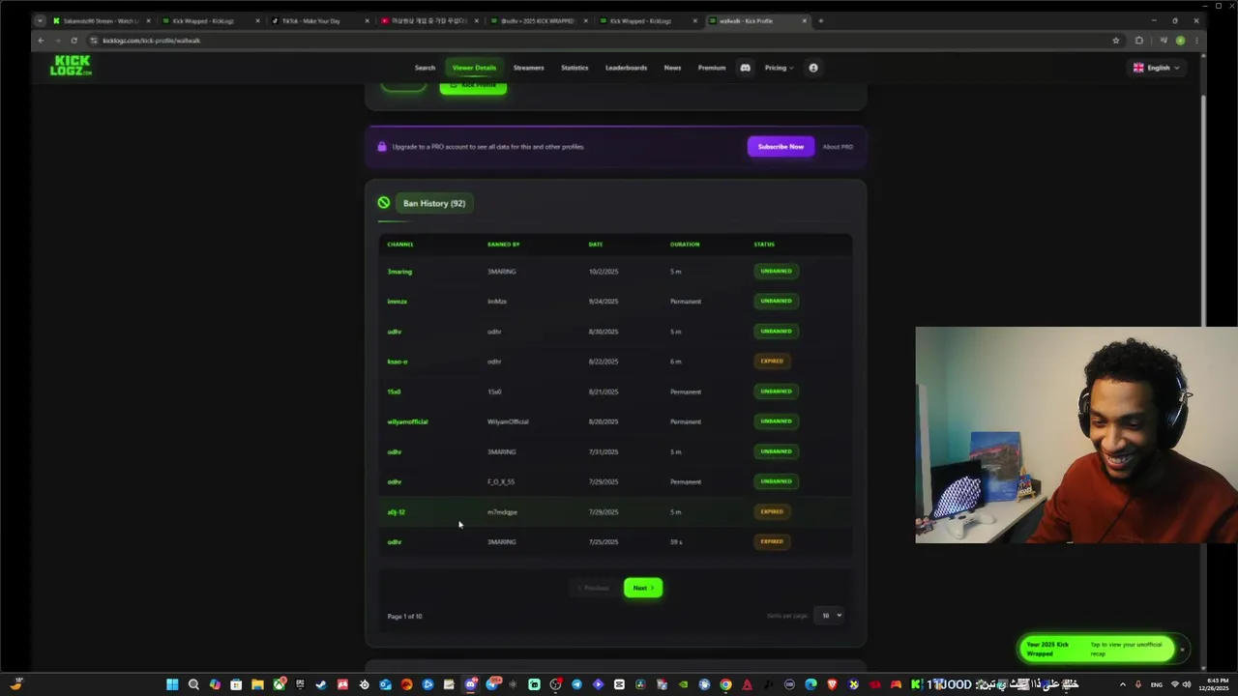Open File Explorer from taskbar
This screenshot has height=696, width=1238.
[x=257, y=684]
